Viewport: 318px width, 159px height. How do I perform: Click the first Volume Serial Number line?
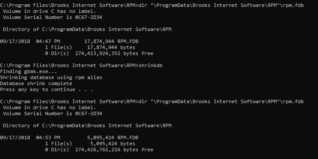click(52, 17)
